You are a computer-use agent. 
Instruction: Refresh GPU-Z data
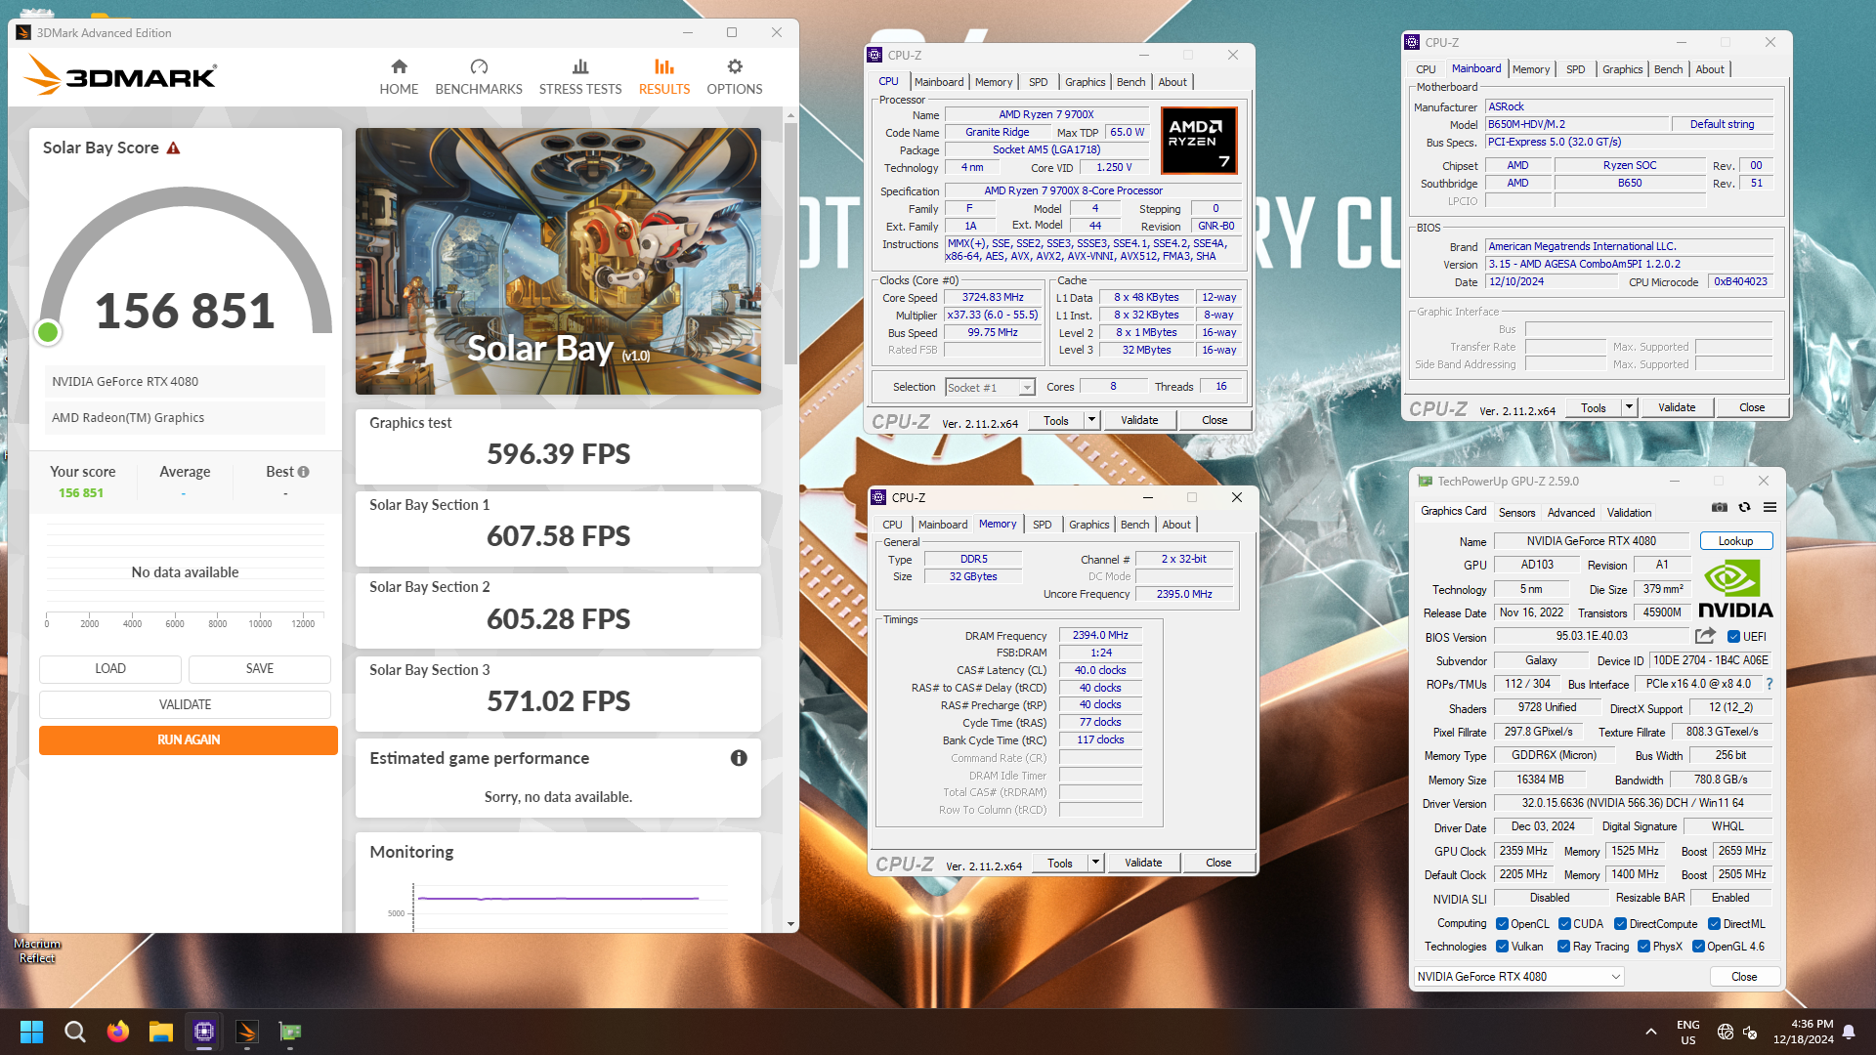1744,507
